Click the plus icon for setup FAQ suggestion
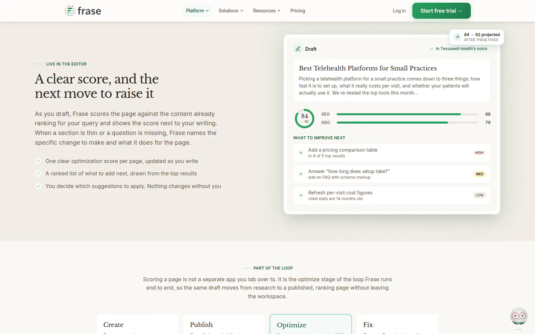This screenshot has width=535, height=334. tap(301, 174)
